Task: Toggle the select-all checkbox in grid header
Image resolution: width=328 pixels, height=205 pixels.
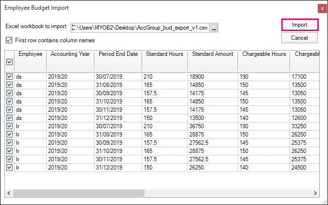Action: [x=9, y=62]
